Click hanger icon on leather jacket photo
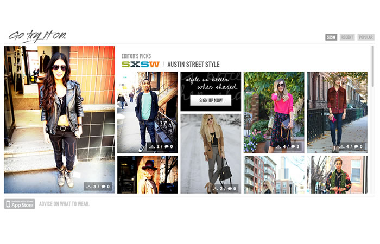The width and height of the screenshot is (380, 244). [x=89, y=187]
